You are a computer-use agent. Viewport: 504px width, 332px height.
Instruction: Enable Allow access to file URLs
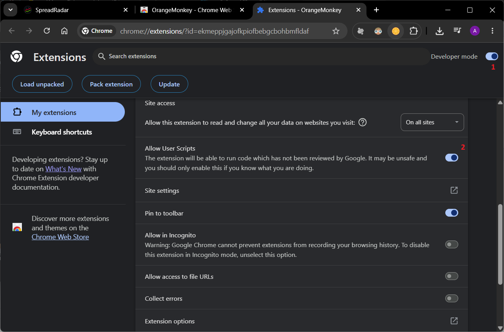coord(452,276)
